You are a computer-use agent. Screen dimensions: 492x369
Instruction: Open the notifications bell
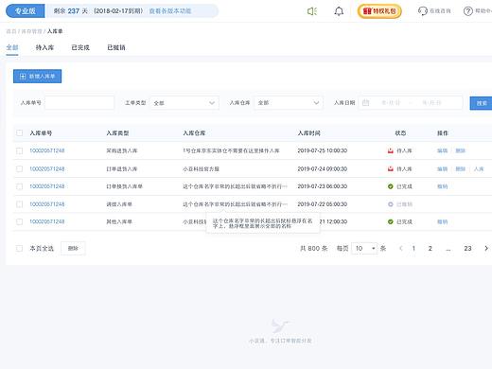pos(339,11)
